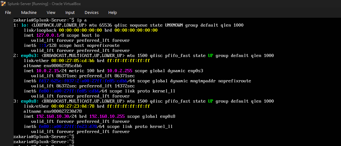This screenshot has width=341, height=146.
Task: Open the Devices menu
Action: tap(92, 13)
